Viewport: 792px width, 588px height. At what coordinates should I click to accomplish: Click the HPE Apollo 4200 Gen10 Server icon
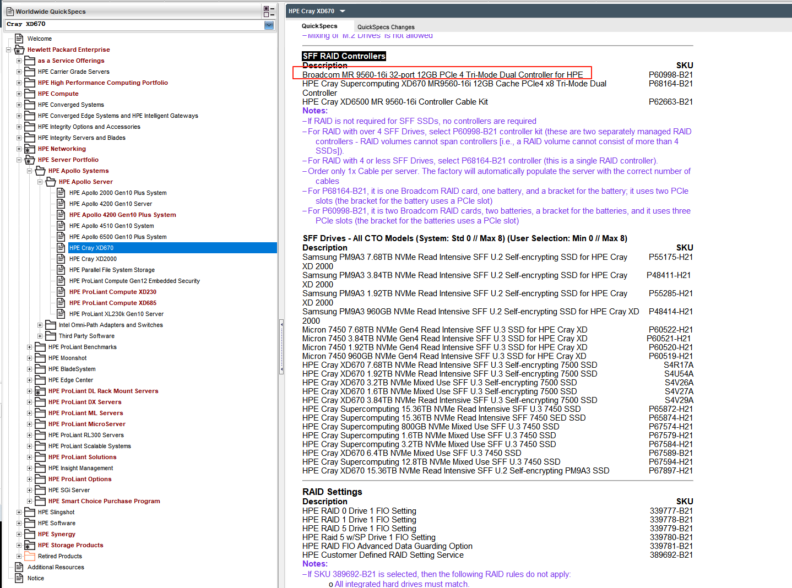pos(61,204)
